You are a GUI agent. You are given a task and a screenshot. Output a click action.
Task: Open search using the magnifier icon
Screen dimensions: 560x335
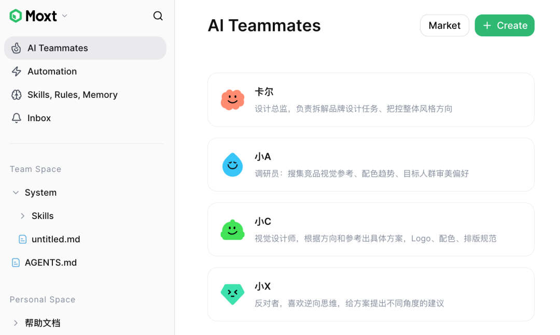[158, 16]
